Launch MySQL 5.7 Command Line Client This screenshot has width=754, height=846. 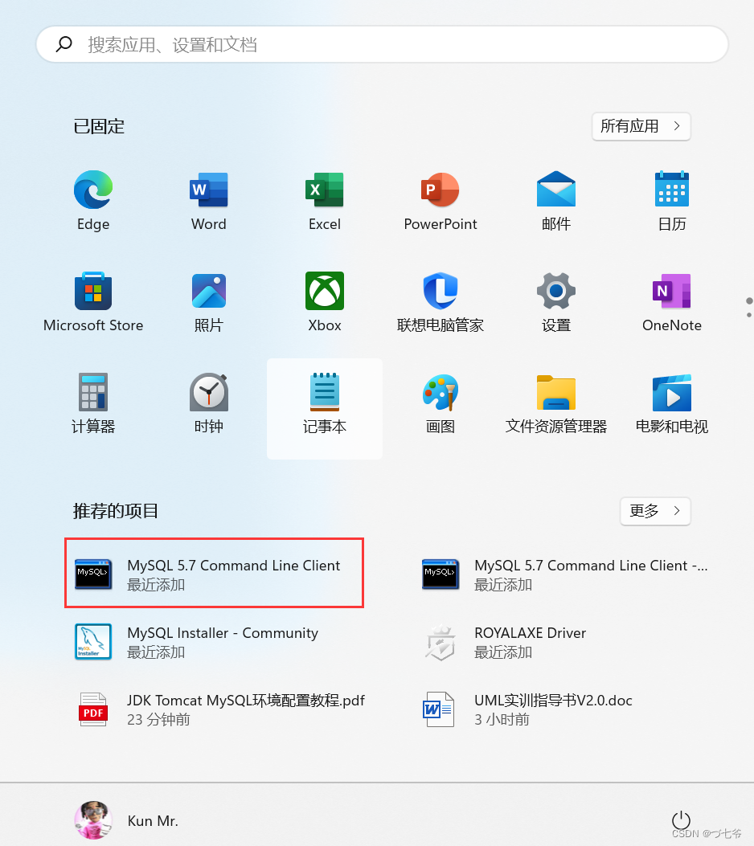click(215, 574)
